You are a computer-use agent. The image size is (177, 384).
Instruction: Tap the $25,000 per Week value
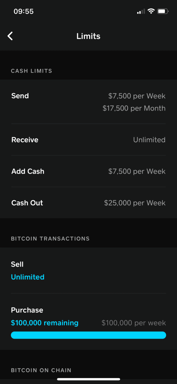pos(135,203)
